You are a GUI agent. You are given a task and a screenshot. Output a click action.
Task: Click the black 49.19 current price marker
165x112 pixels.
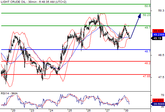[x=157, y=38]
